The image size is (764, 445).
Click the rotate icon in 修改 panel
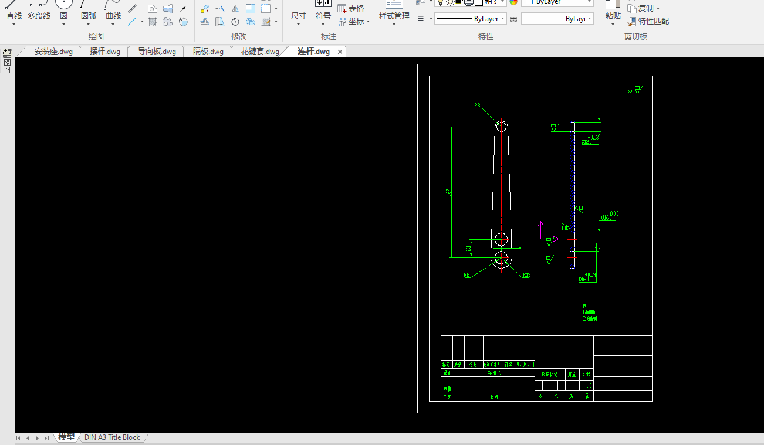[x=235, y=22]
